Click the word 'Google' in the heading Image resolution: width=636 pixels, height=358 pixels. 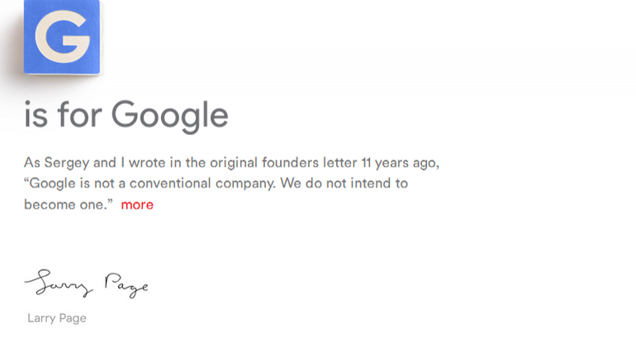169,114
